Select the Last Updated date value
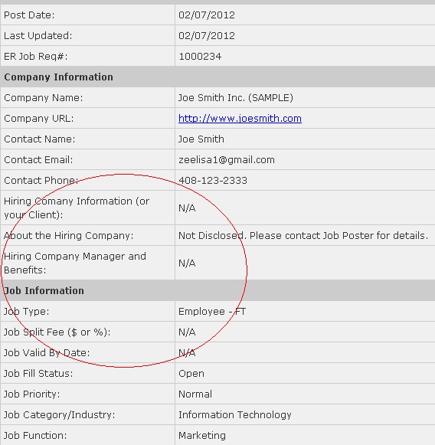435x445 pixels. point(207,36)
